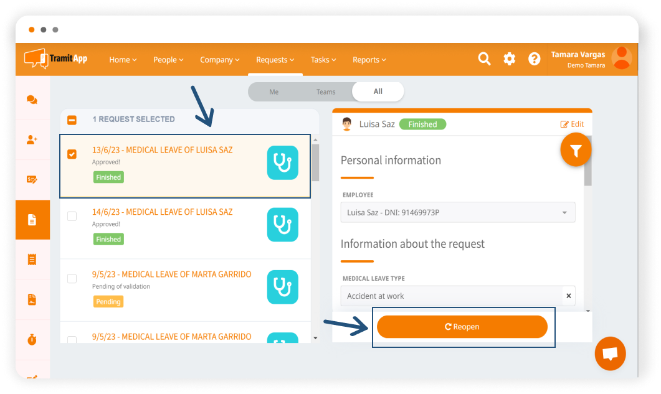This screenshot has width=661, height=394.
Task: Click the Edit link on request detail
Action: (x=572, y=124)
